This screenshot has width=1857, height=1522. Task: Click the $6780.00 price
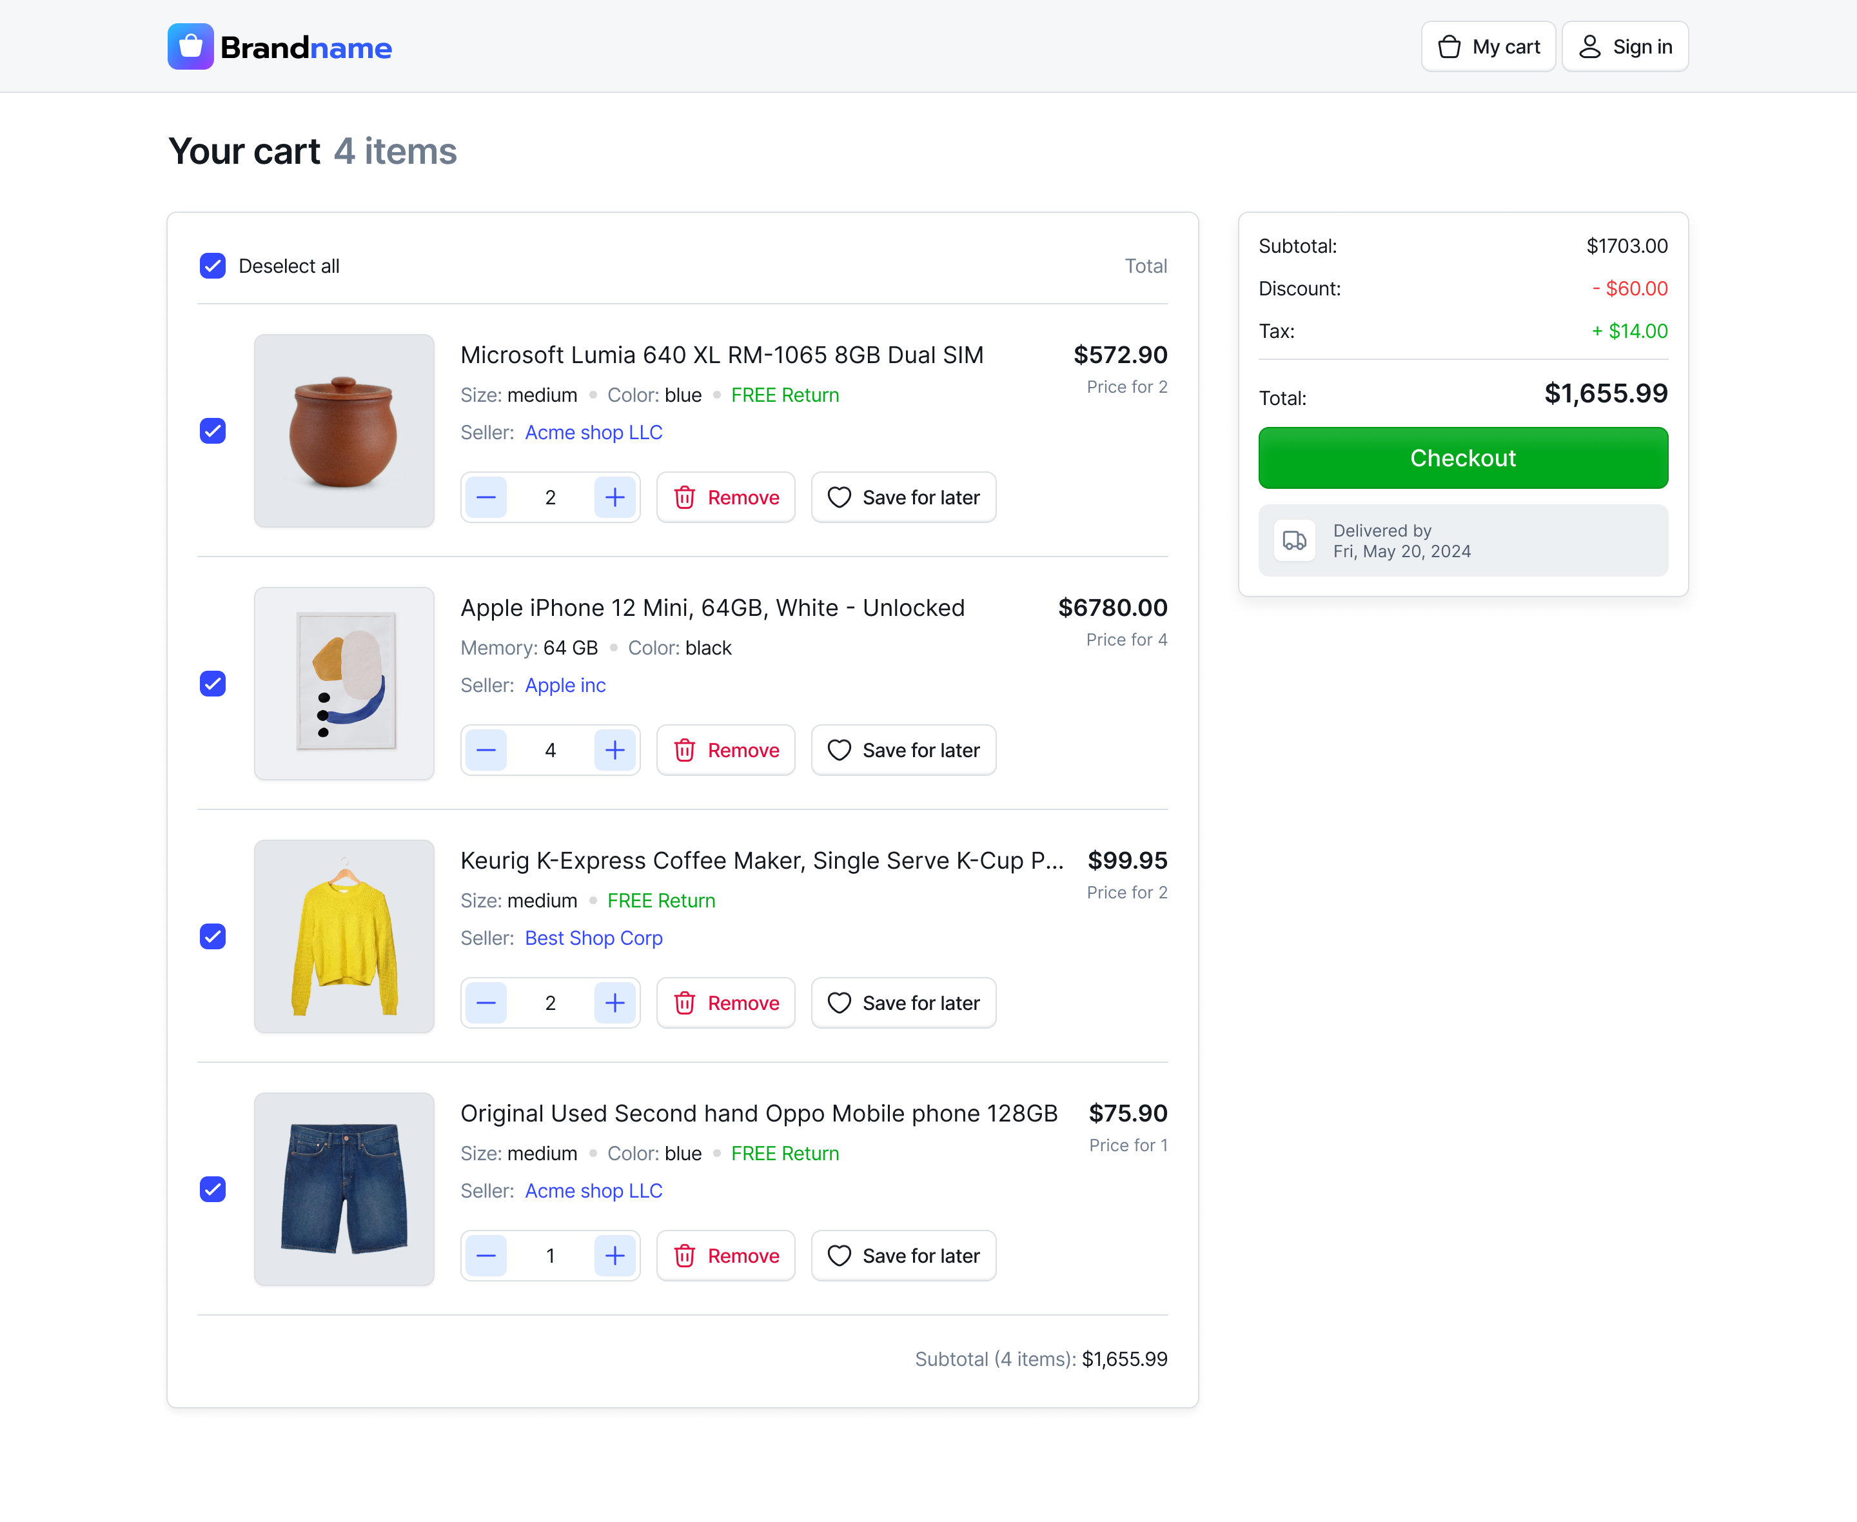pyautogui.click(x=1113, y=608)
